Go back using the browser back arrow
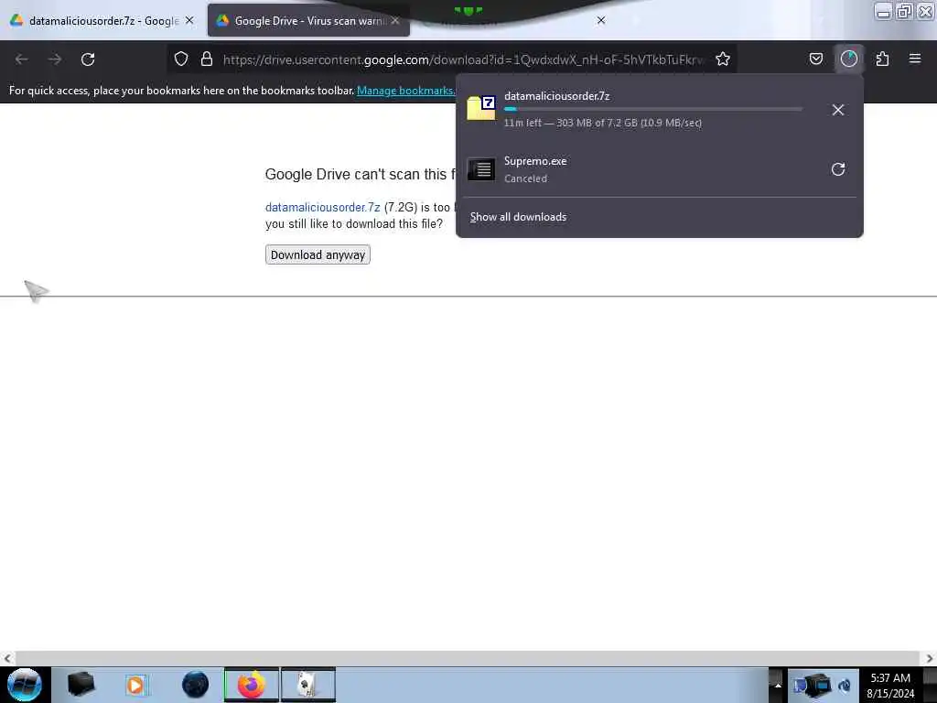Viewport: 937px width, 703px height. coord(22,59)
